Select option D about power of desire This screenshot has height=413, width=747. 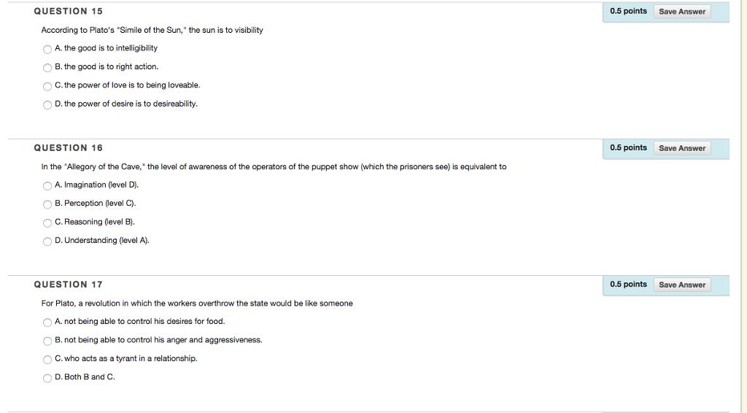point(47,105)
